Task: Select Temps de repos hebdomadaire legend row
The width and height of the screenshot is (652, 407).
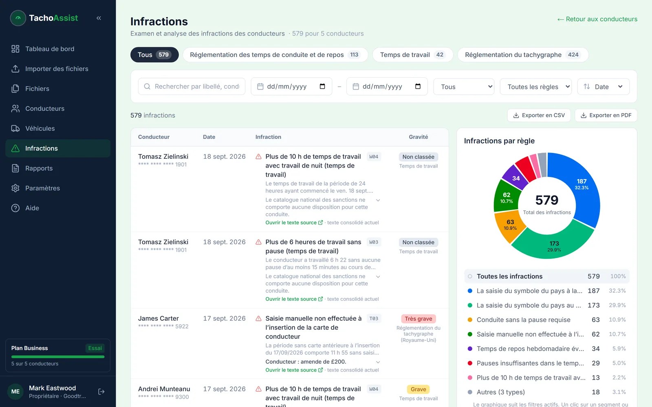Action: click(547, 349)
